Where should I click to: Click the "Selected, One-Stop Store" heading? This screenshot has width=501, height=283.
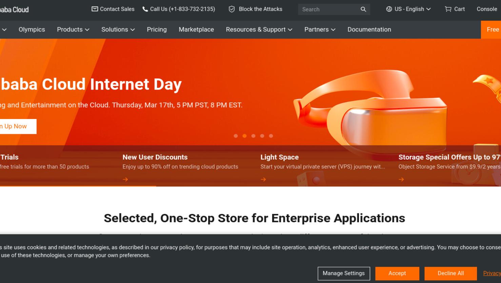254,218
